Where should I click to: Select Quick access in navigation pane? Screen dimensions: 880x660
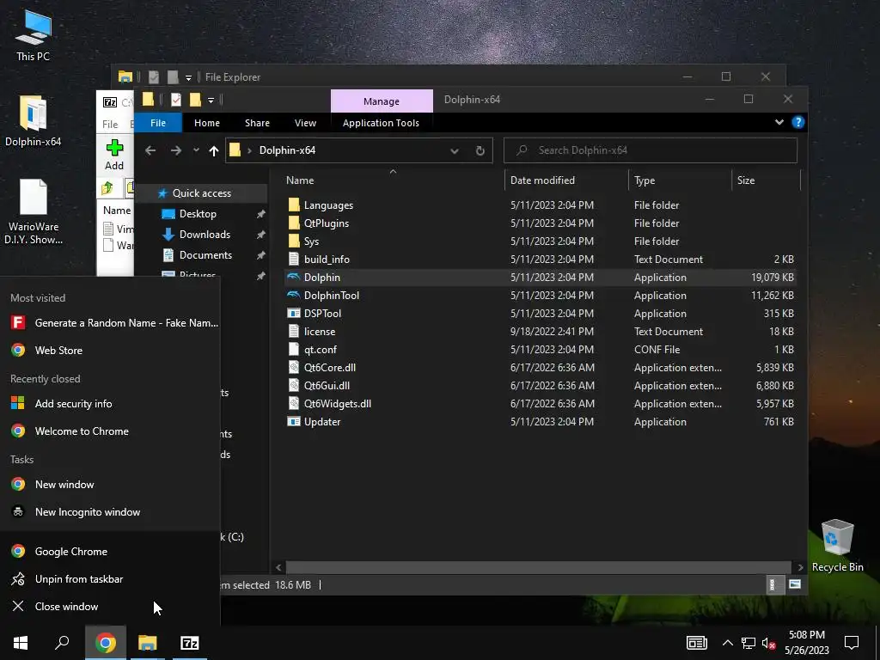coord(201,193)
